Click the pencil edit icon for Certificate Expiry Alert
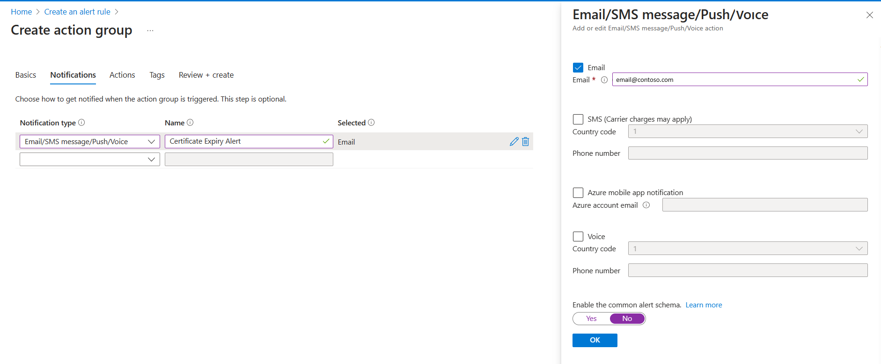Image resolution: width=881 pixels, height=364 pixels. (514, 141)
